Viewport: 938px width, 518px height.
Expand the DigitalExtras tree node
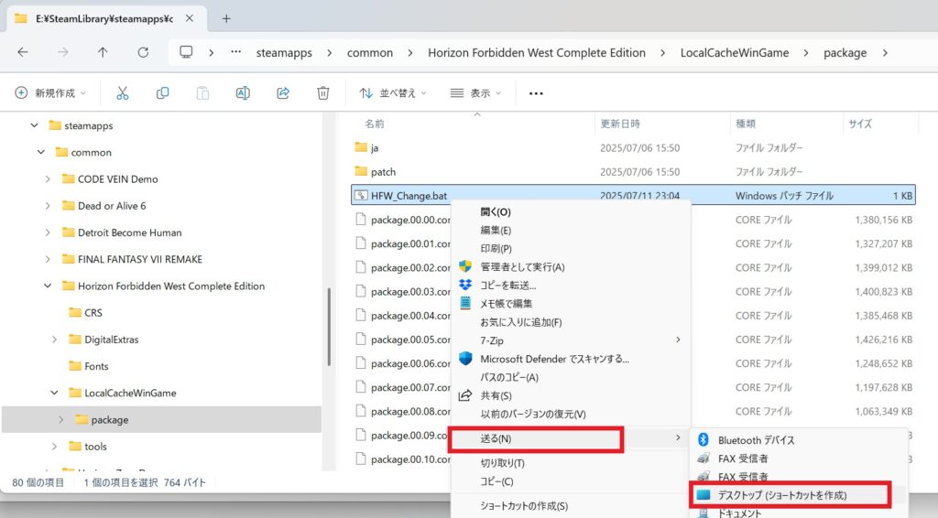pos(54,340)
